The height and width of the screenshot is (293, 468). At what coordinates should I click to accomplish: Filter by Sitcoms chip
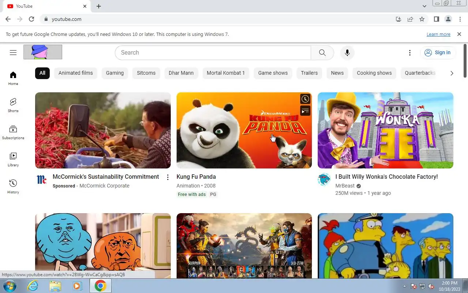click(x=146, y=73)
